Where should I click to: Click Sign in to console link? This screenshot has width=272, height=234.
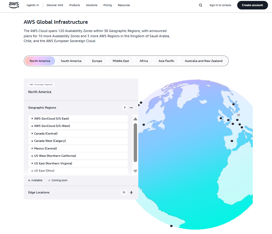[220, 5]
